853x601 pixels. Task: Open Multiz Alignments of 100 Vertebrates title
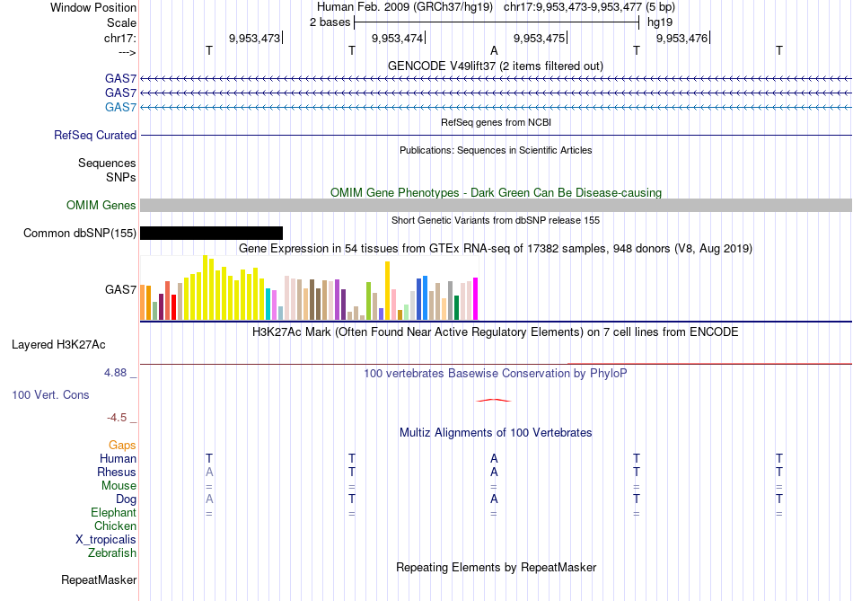coord(496,433)
